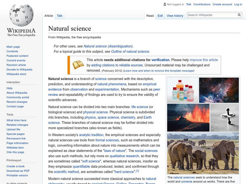
Task: Switch to the Talk tab
Action: click(x=59, y=16)
